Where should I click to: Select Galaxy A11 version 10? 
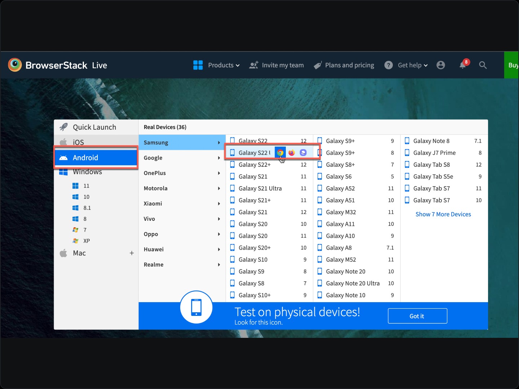(x=356, y=224)
